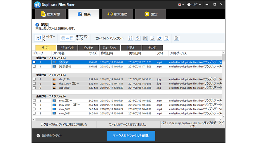Click the registered version checkmark icon
This screenshot has width=257, height=143.
(x=38, y=136)
